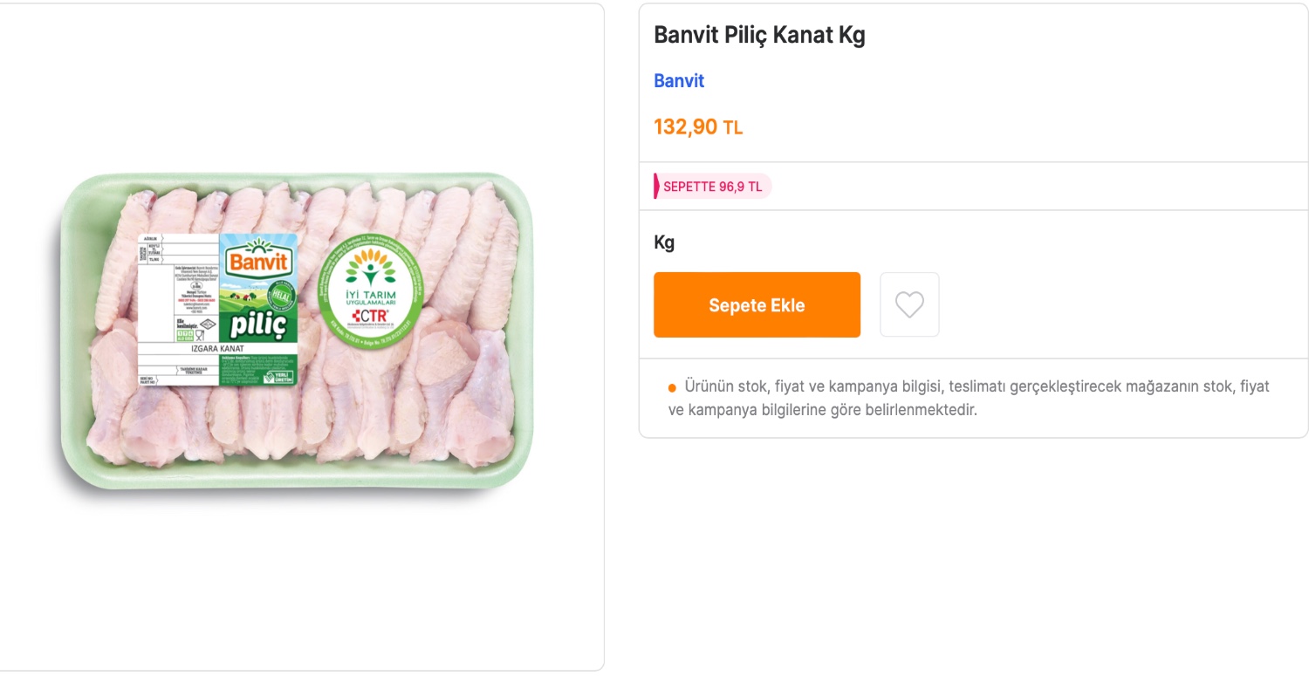
Task: Toggle the wishlist state with the heart control
Action: (909, 304)
